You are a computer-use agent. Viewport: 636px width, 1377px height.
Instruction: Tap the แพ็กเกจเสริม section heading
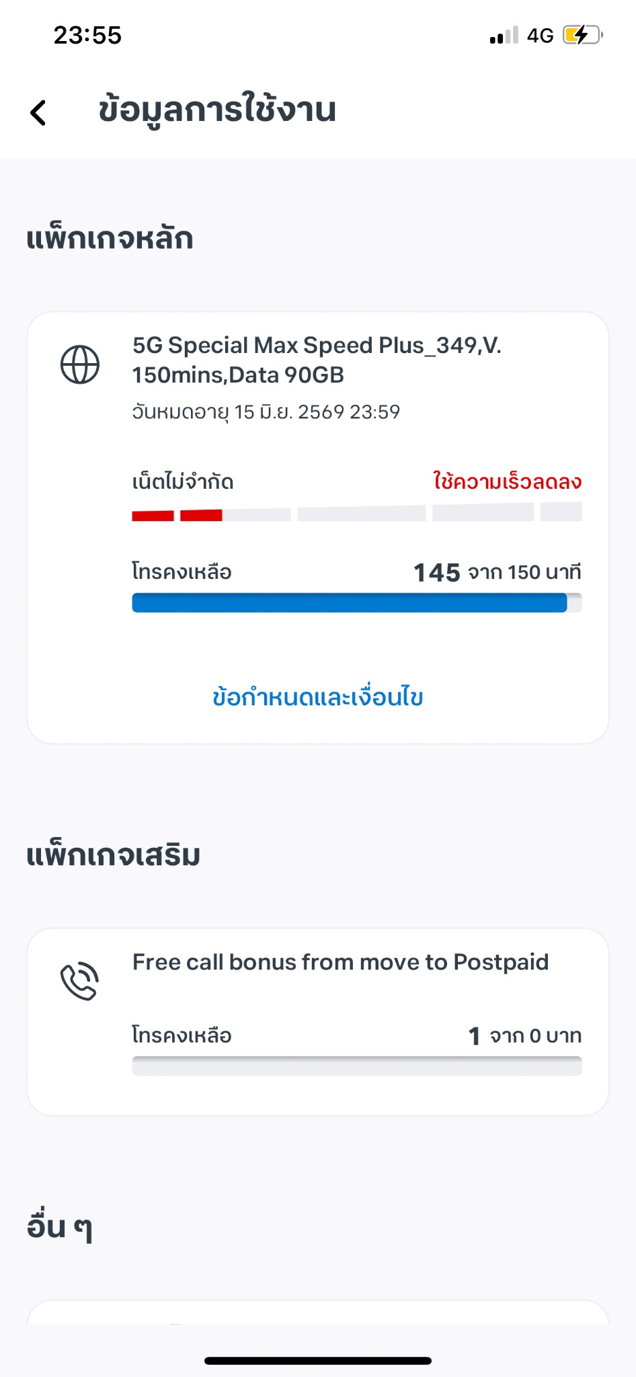pos(114,856)
